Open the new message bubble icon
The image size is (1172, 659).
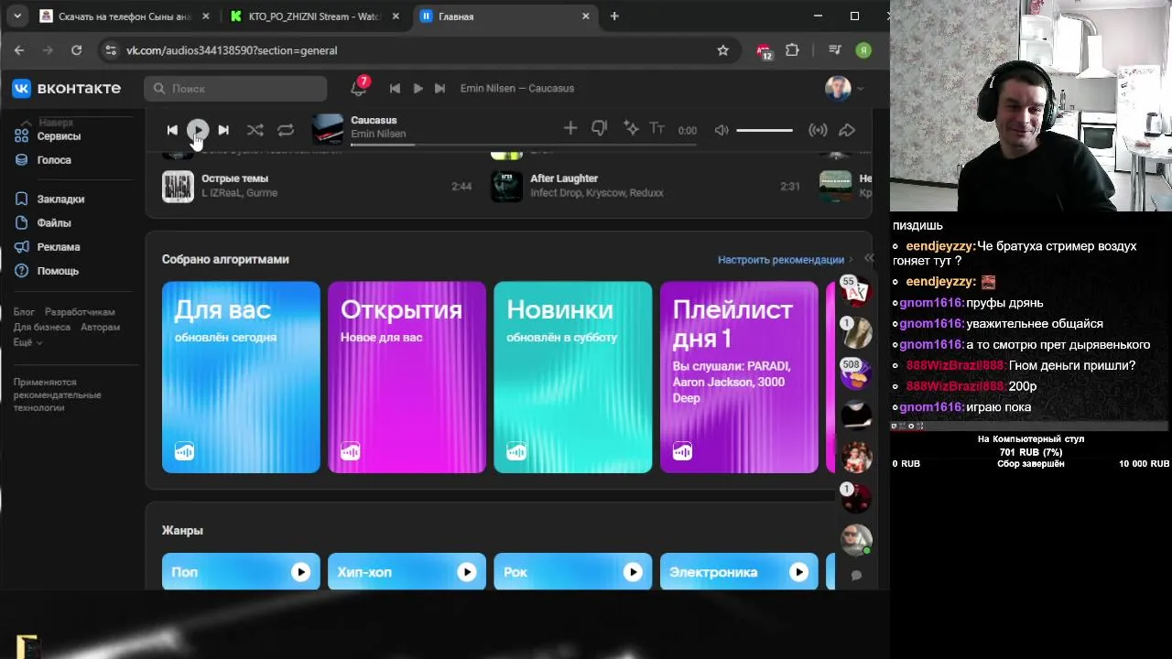click(x=856, y=576)
